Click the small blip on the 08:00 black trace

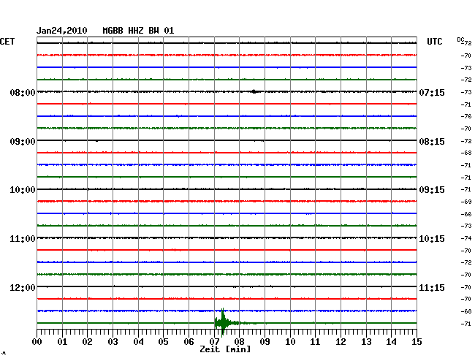(254, 91)
